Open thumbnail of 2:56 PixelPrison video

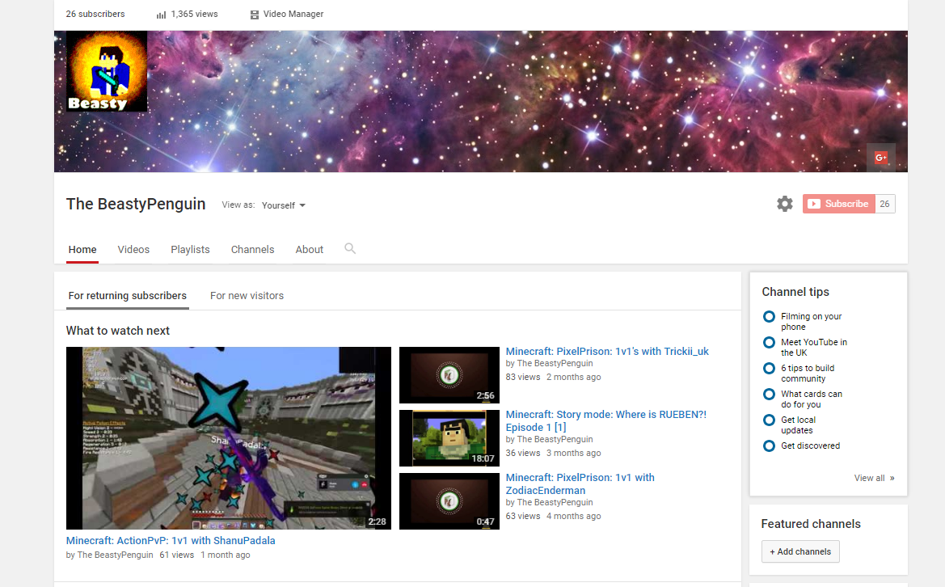pyautogui.click(x=449, y=375)
